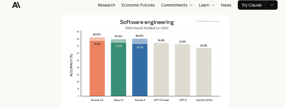Click the parallel test-time compute footnote
Image resolution: width=286 pixels, height=108 pixels.
(x=208, y=21)
